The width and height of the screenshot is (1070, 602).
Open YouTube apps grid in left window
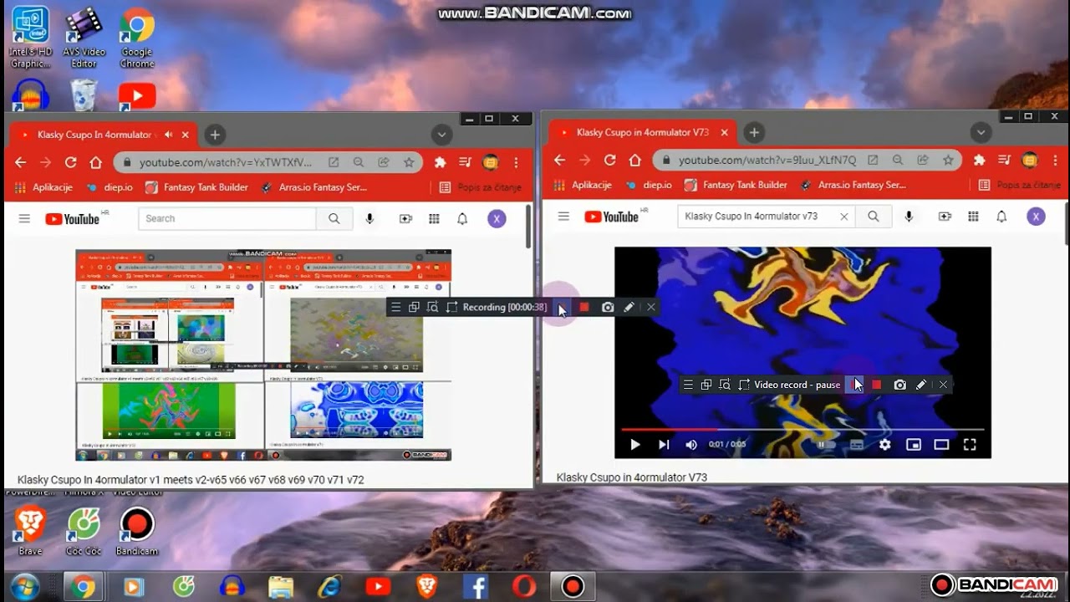(434, 218)
